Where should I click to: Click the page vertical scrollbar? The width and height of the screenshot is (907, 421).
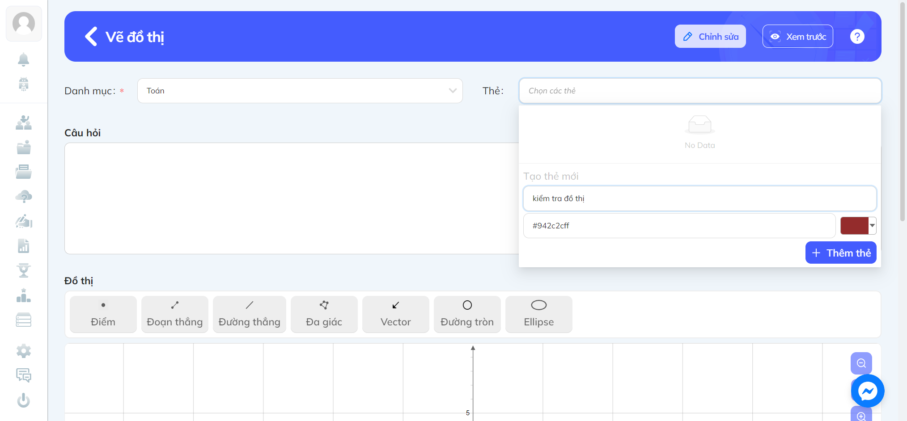(x=903, y=112)
